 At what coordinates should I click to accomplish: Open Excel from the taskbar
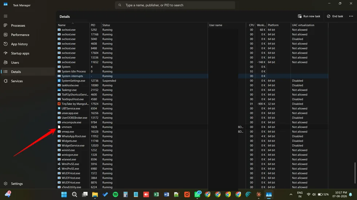(156, 195)
